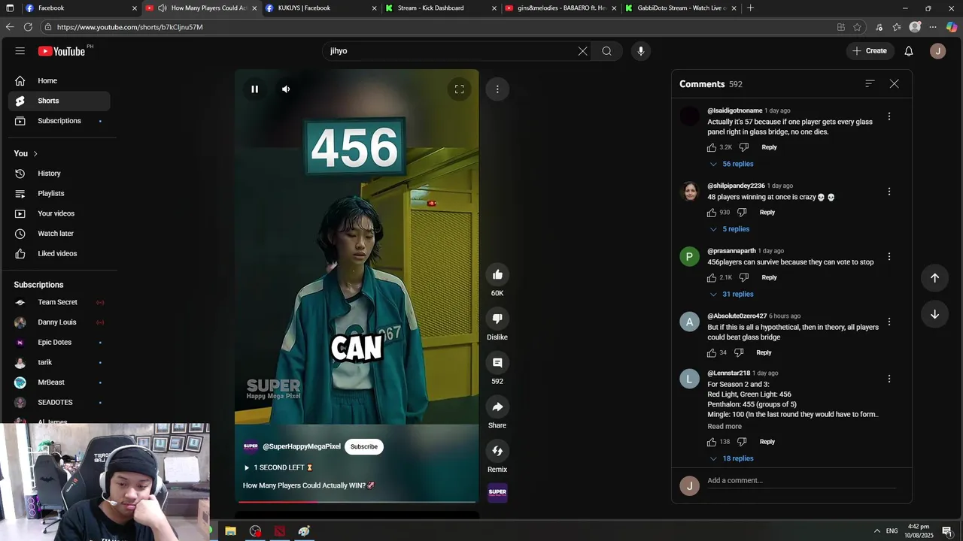The height and width of the screenshot is (541, 963).
Task: Click the Add a comment field
Action: (801, 481)
